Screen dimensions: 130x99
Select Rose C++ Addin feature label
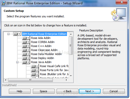(x=41, y=46)
